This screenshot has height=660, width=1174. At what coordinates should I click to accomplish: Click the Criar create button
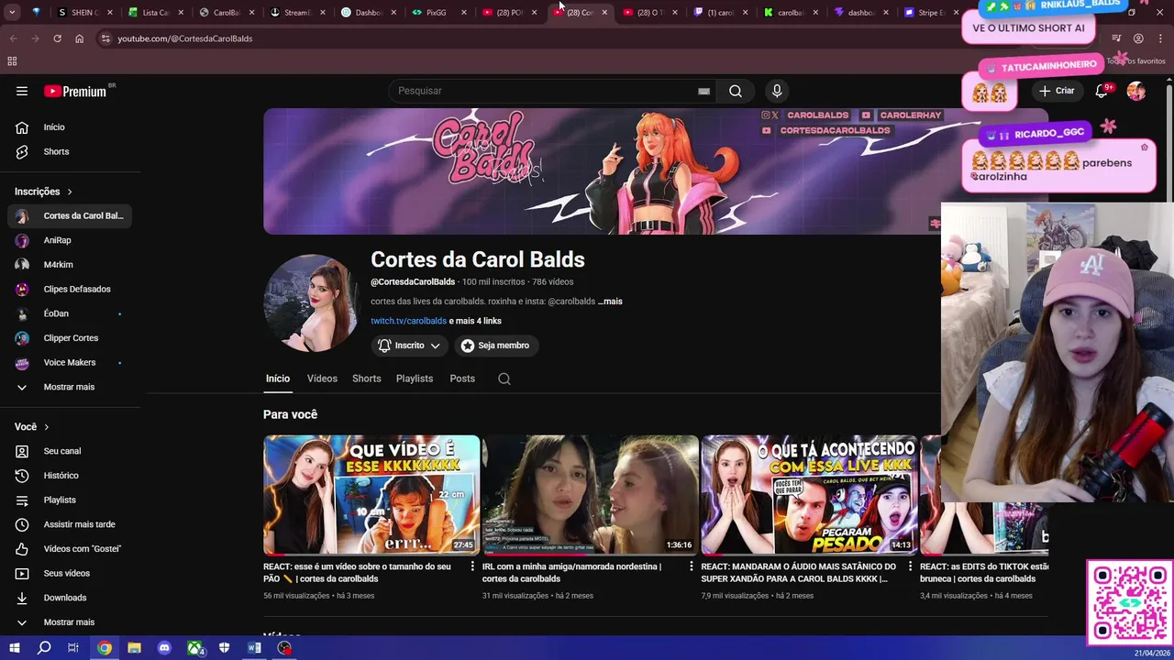tap(1056, 91)
